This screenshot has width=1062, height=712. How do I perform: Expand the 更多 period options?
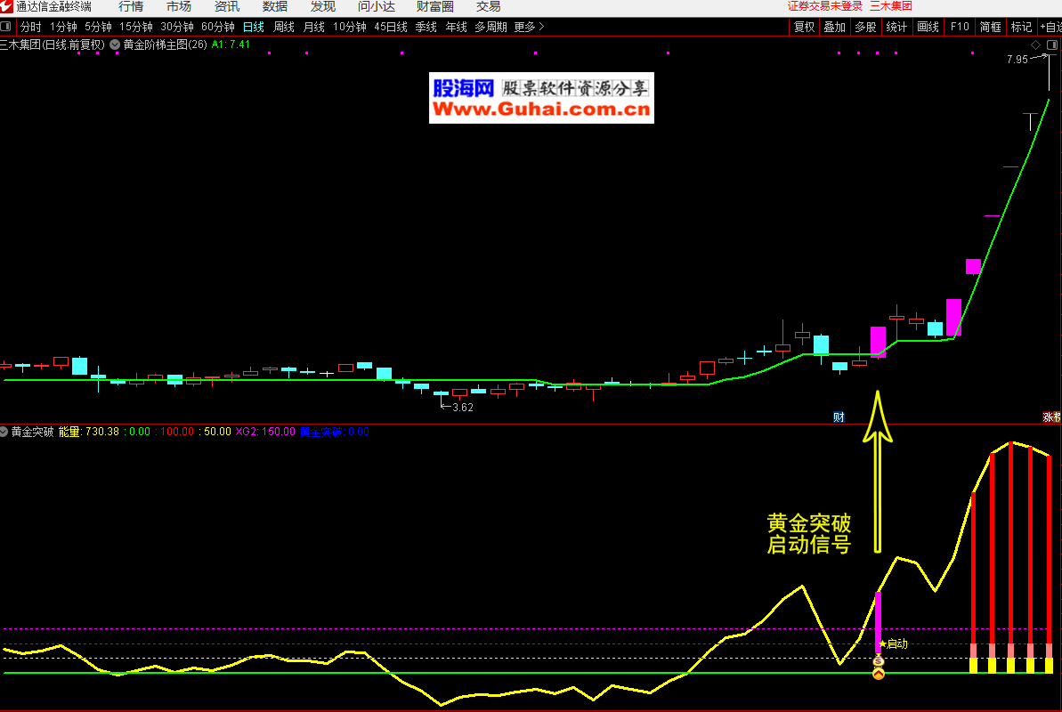pos(529,27)
